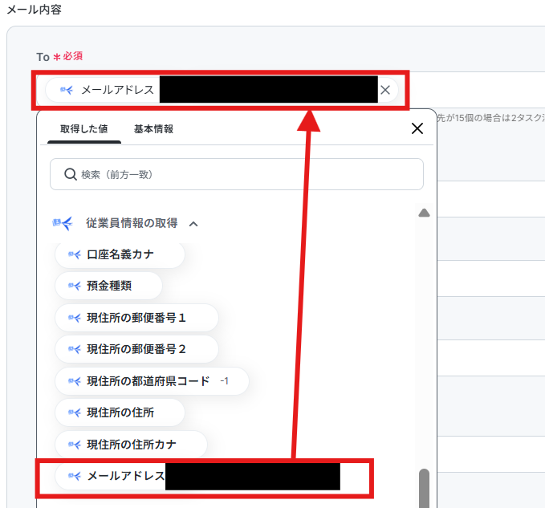Click the To 必須 field label
This screenshot has height=508, width=545.
point(59,56)
